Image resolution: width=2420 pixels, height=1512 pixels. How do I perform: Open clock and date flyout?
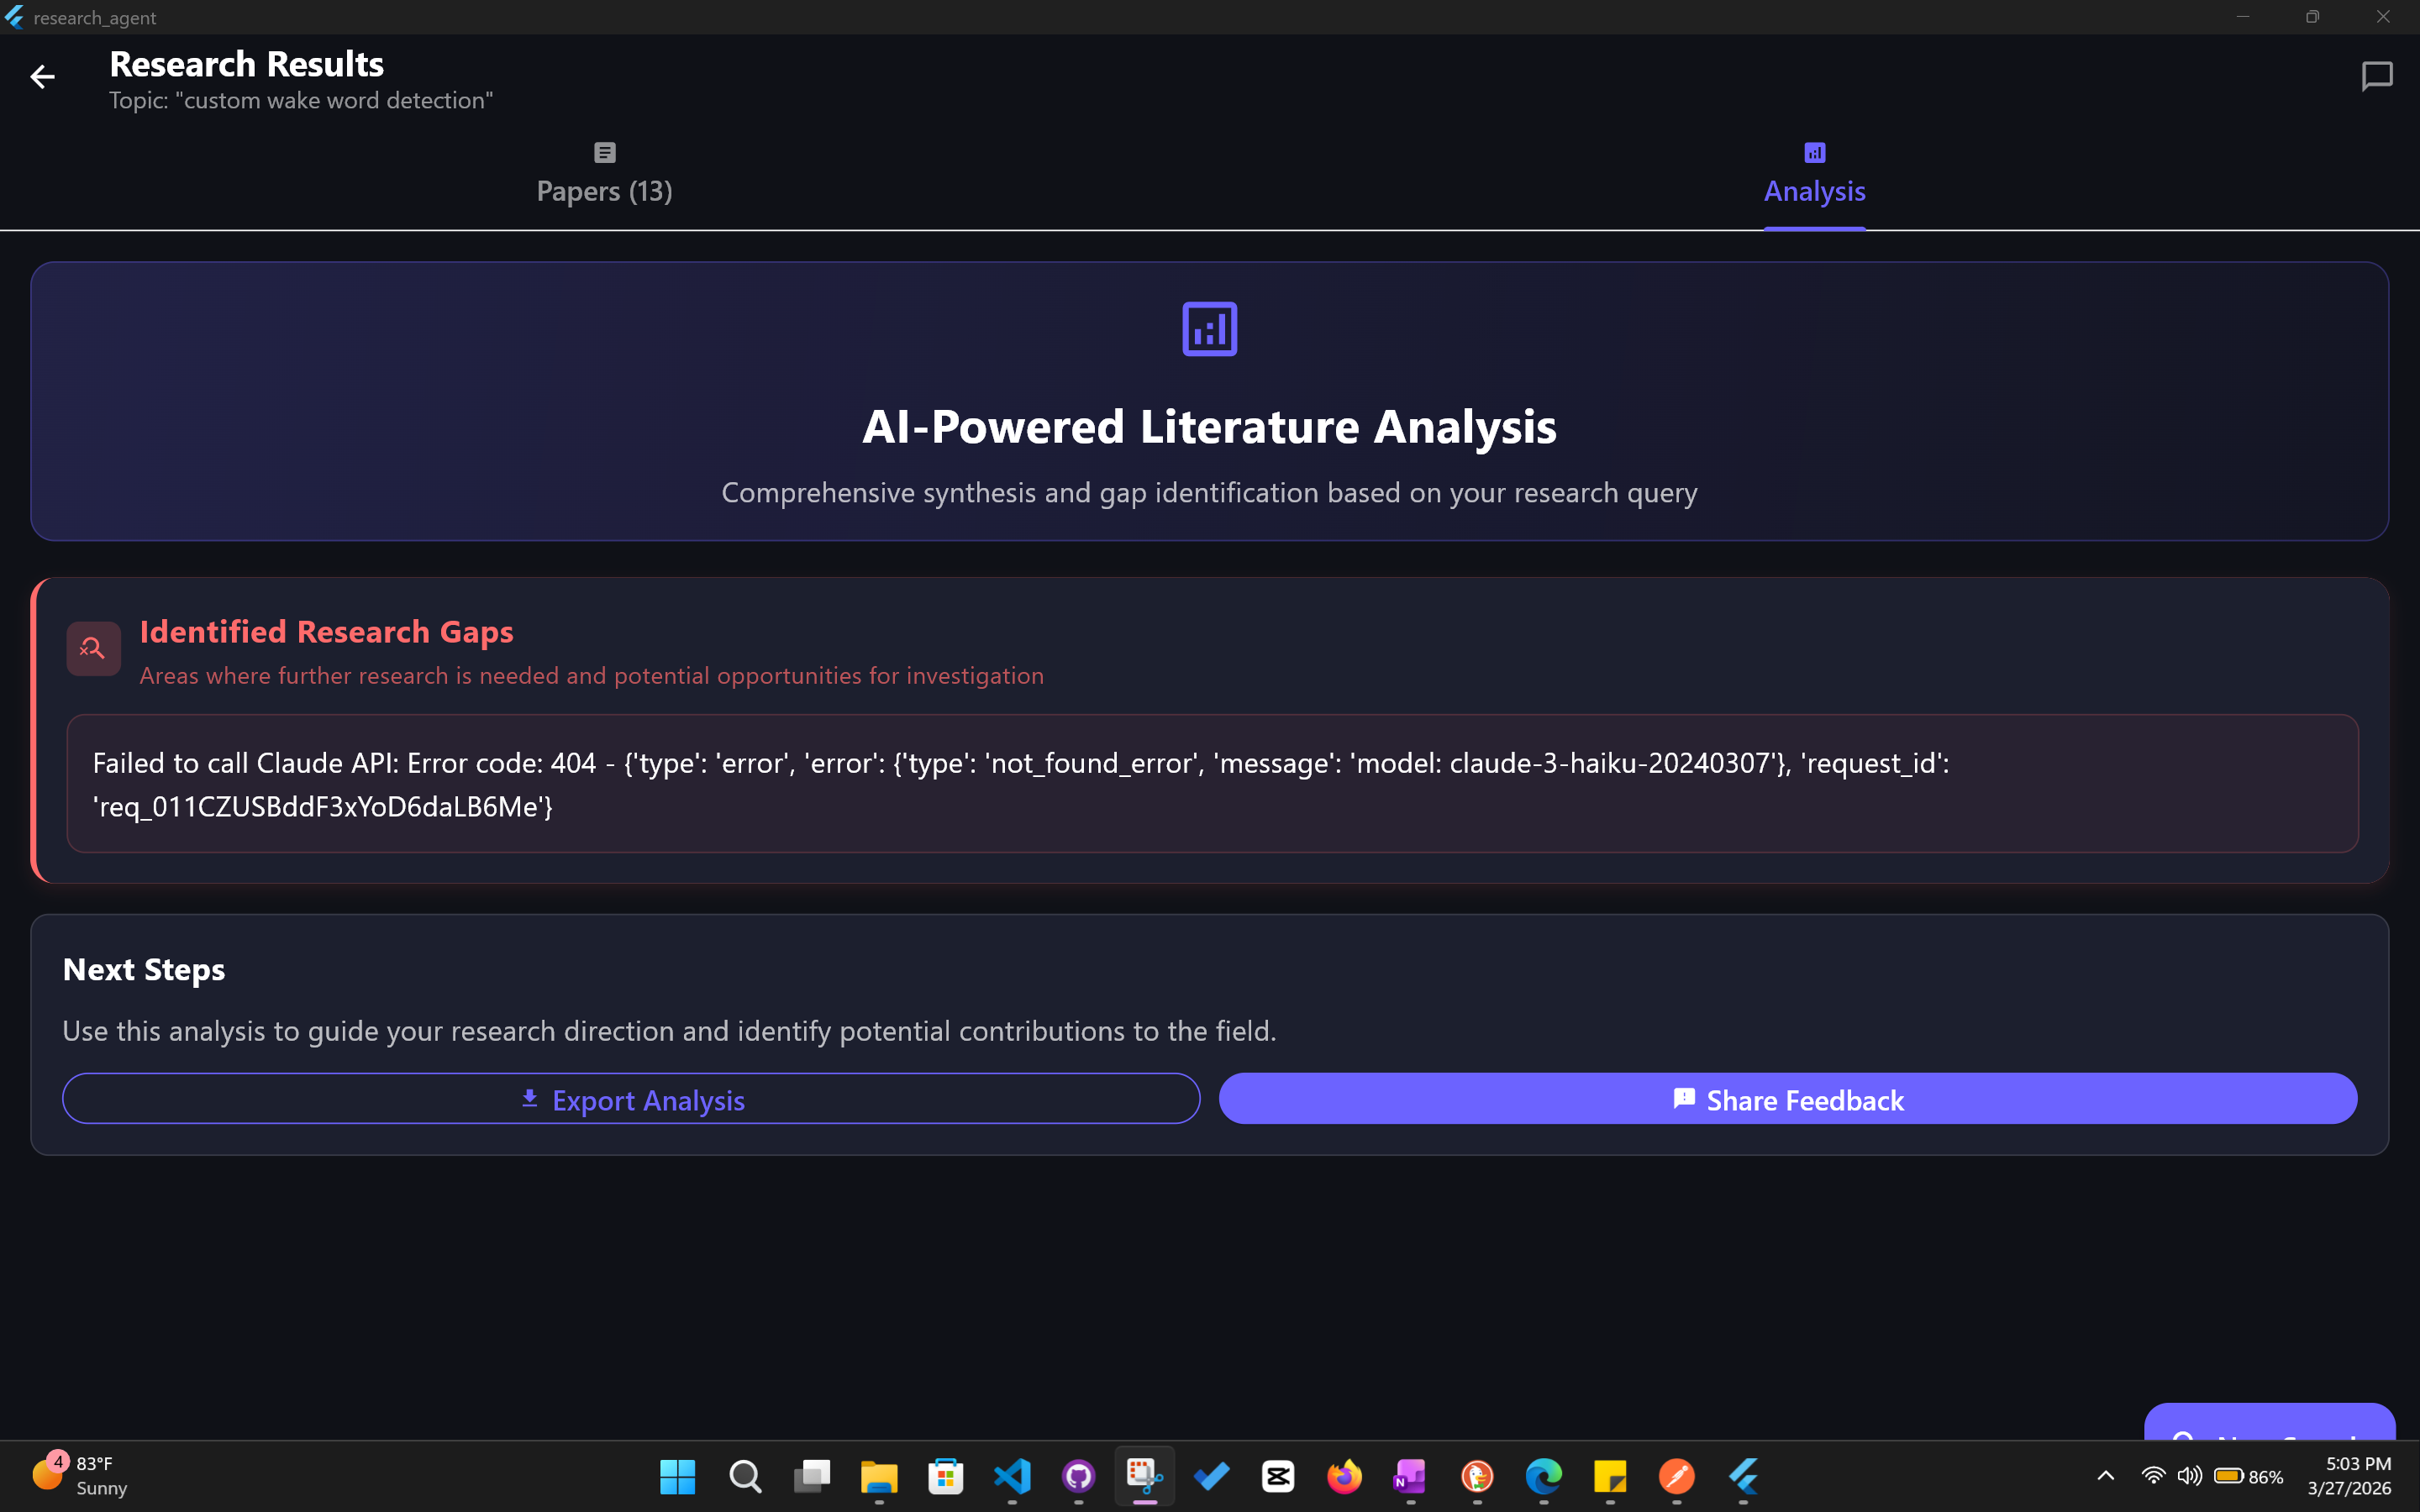pos(2348,1476)
